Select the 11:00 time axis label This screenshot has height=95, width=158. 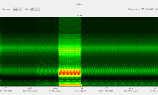tap(5, 88)
